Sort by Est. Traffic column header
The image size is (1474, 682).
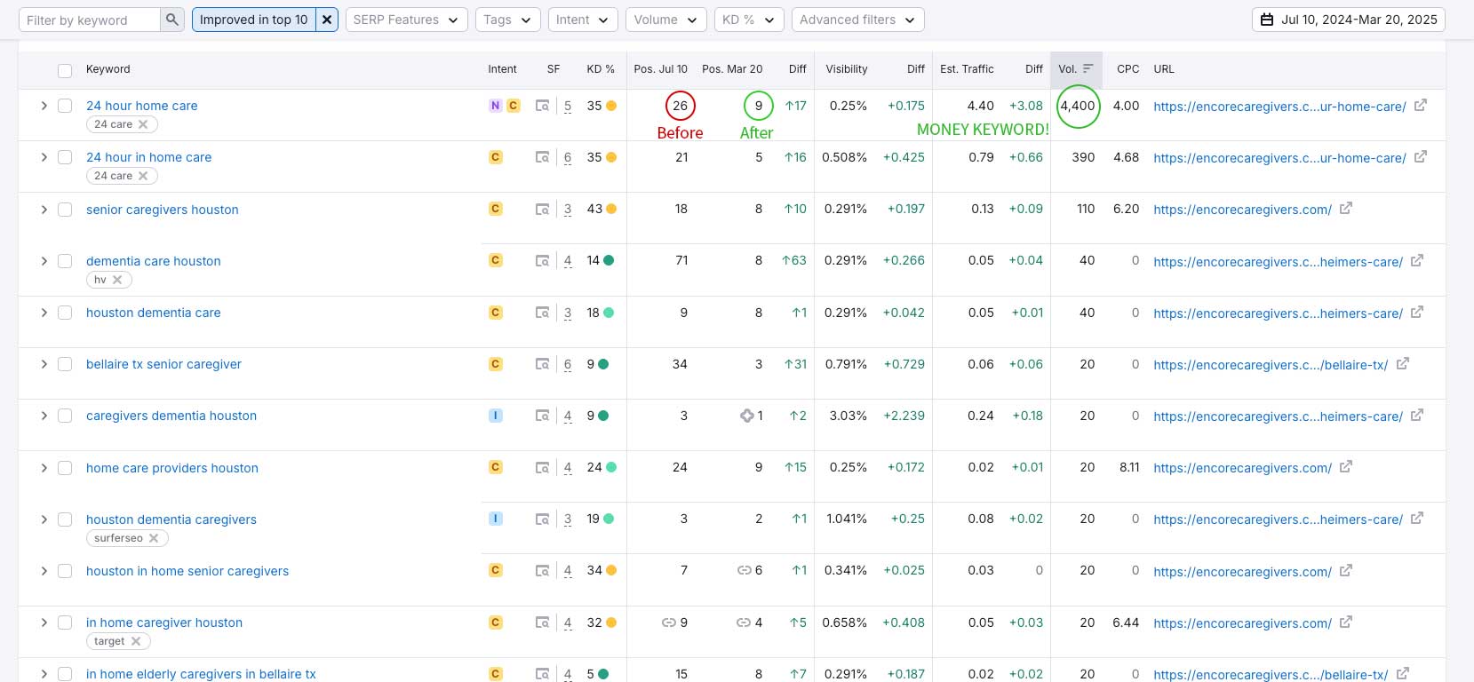[967, 69]
